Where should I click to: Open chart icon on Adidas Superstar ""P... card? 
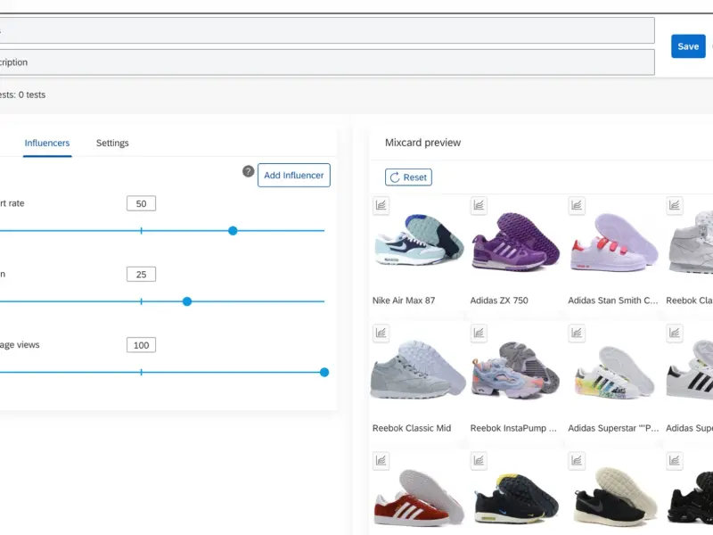click(577, 333)
